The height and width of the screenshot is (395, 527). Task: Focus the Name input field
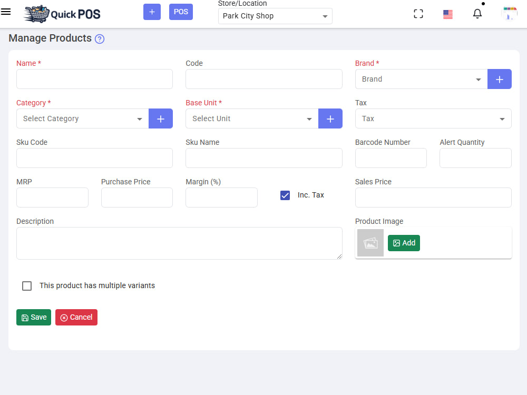[x=94, y=79]
